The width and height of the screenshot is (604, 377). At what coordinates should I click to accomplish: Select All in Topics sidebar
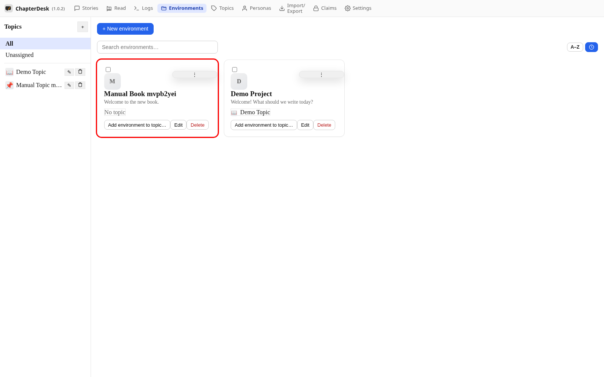click(x=45, y=44)
